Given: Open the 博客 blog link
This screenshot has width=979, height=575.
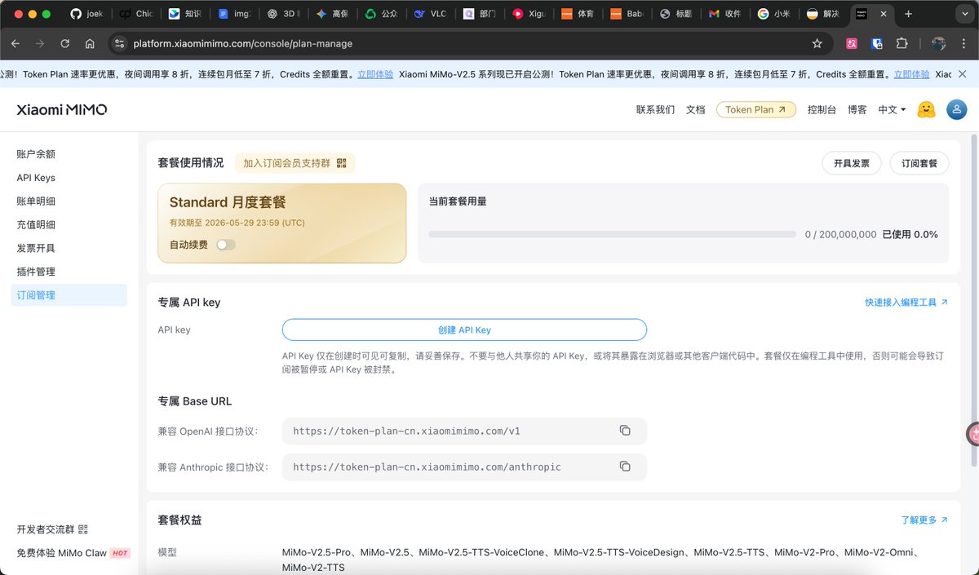Looking at the screenshot, I should tap(857, 109).
